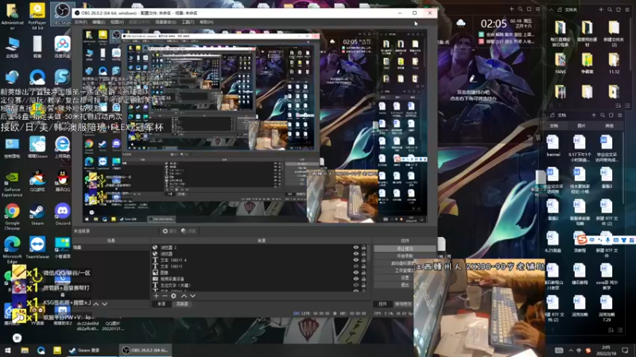The height and width of the screenshot is (357, 636).
Task: Open the Baidu Netdisk desktop icon
Action: (62, 47)
